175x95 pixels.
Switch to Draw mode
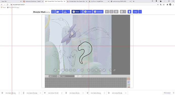[76, 12]
